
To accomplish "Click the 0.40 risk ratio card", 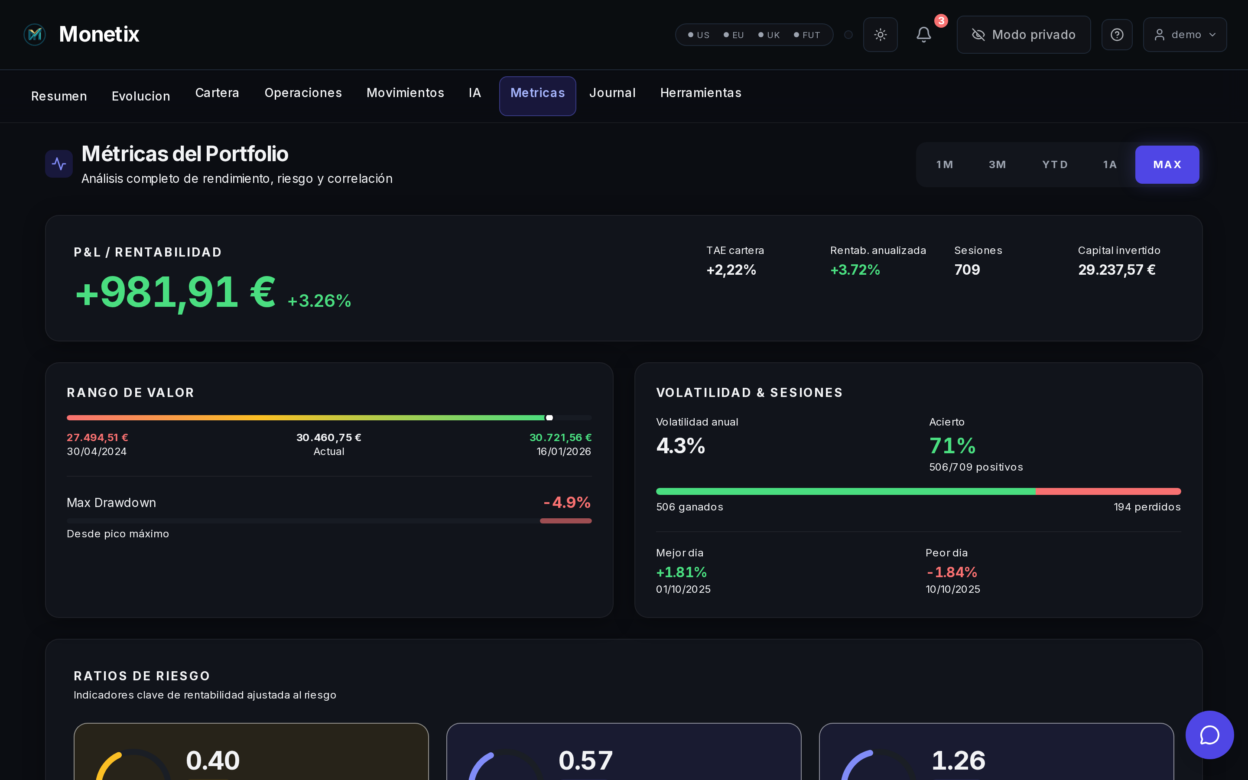I will click(x=251, y=753).
